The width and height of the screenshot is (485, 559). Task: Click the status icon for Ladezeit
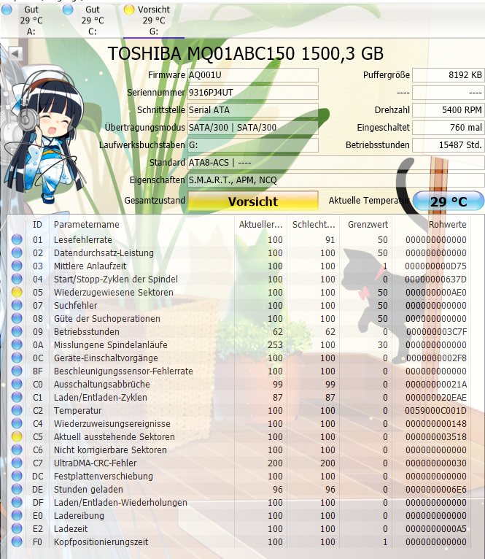click(x=17, y=528)
